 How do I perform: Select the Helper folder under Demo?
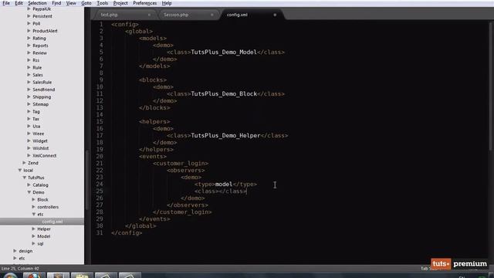[x=44, y=229]
